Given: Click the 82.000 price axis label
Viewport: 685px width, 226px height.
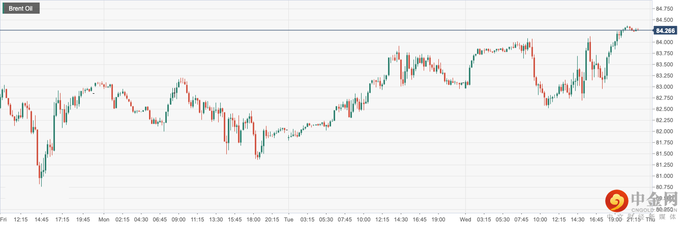Looking at the screenshot, I should [x=665, y=131].
